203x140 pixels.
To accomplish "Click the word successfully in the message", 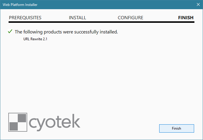I will pyautogui.click(x=86, y=32).
